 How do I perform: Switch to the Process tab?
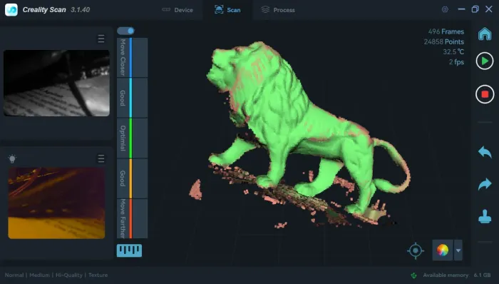278,10
